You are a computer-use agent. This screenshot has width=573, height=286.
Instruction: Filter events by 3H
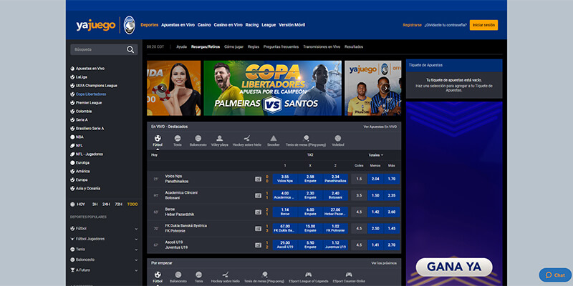pos(95,204)
